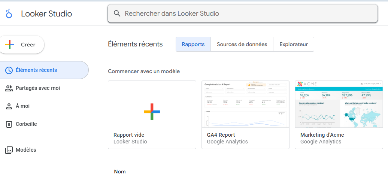Image resolution: width=388 pixels, height=179 pixels.
Task: Click Google Analytics subtitle under GA4 Report
Action: tap(227, 142)
